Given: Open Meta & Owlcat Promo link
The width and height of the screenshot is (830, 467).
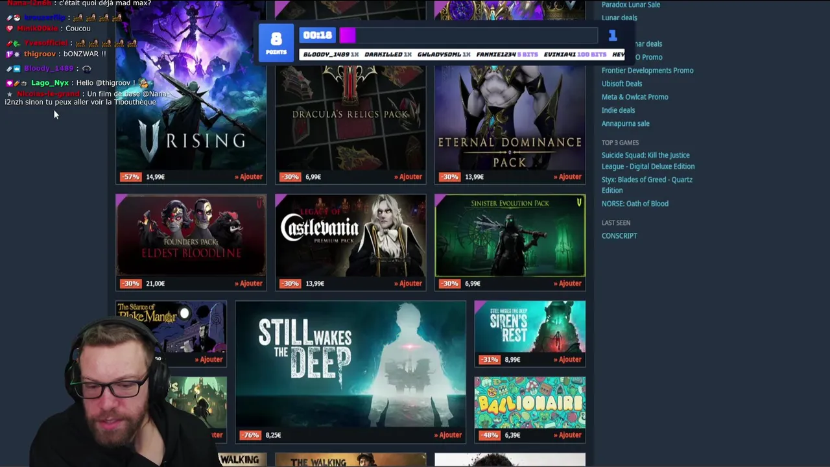Looking at the screenshot, I should [635, 97].
